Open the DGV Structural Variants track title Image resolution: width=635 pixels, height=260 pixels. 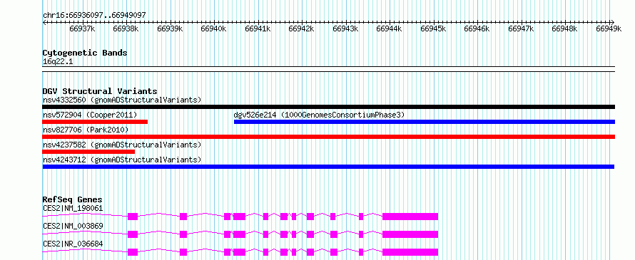(x=100, y=91)
